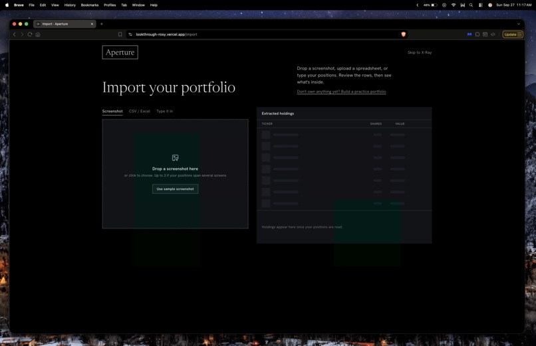Screen dimensions: 536x346
Task: Toggle the sidebar panel icon
Action: click(485, 35)
